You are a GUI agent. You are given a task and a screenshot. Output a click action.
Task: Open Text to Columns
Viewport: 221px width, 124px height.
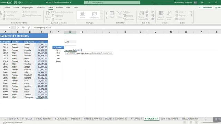click(x=141, y=15)
